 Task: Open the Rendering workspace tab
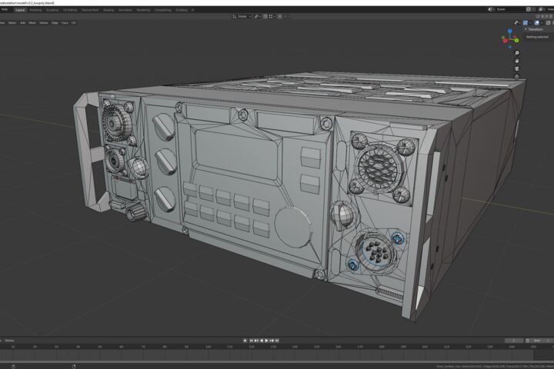tap(143, 10)
